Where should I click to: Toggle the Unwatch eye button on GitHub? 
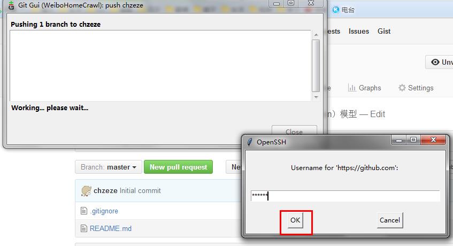(439, 62)
